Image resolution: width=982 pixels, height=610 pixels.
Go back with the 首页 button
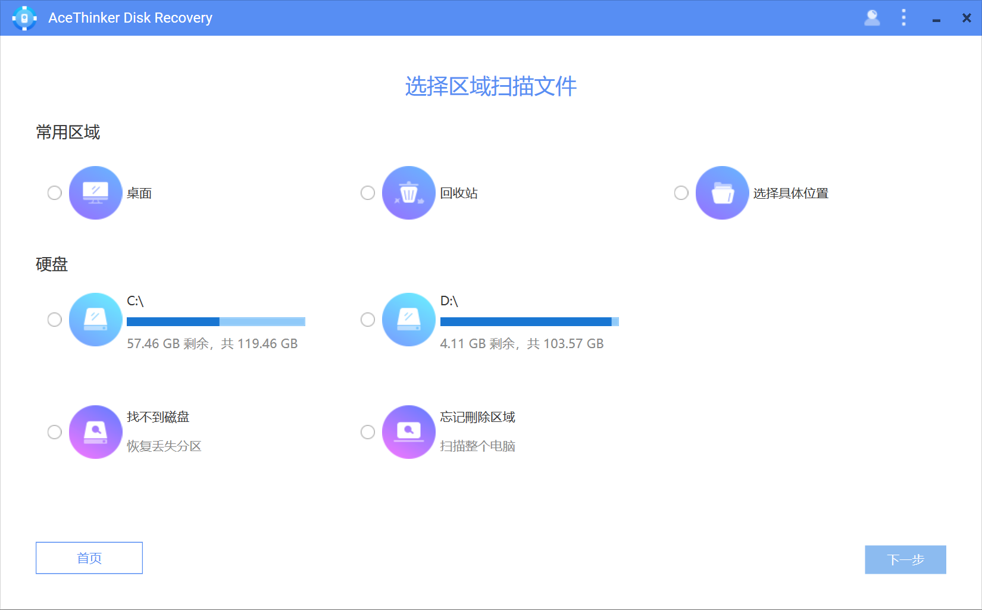(89, 558)
